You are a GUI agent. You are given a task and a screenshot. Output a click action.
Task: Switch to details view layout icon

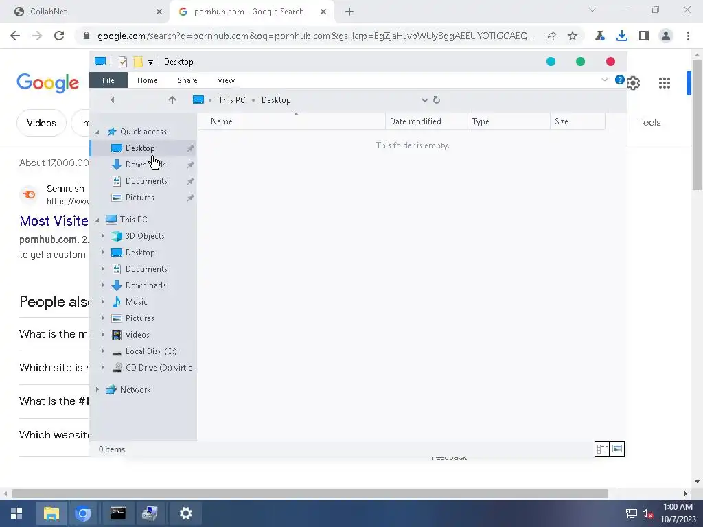point(602,449)
